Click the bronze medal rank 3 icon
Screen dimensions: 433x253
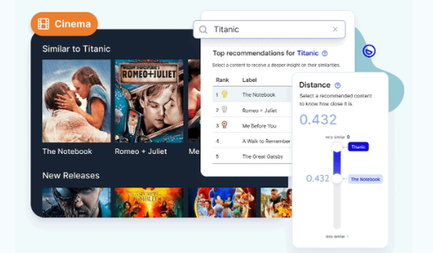[x=224, y=125]
